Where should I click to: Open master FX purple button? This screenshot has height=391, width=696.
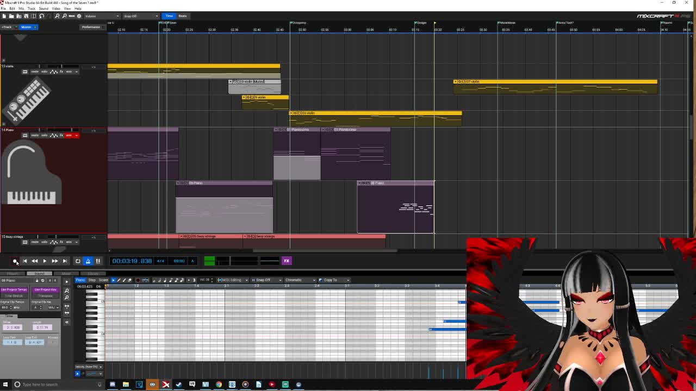pyautogui.click(x=287, y=261)
